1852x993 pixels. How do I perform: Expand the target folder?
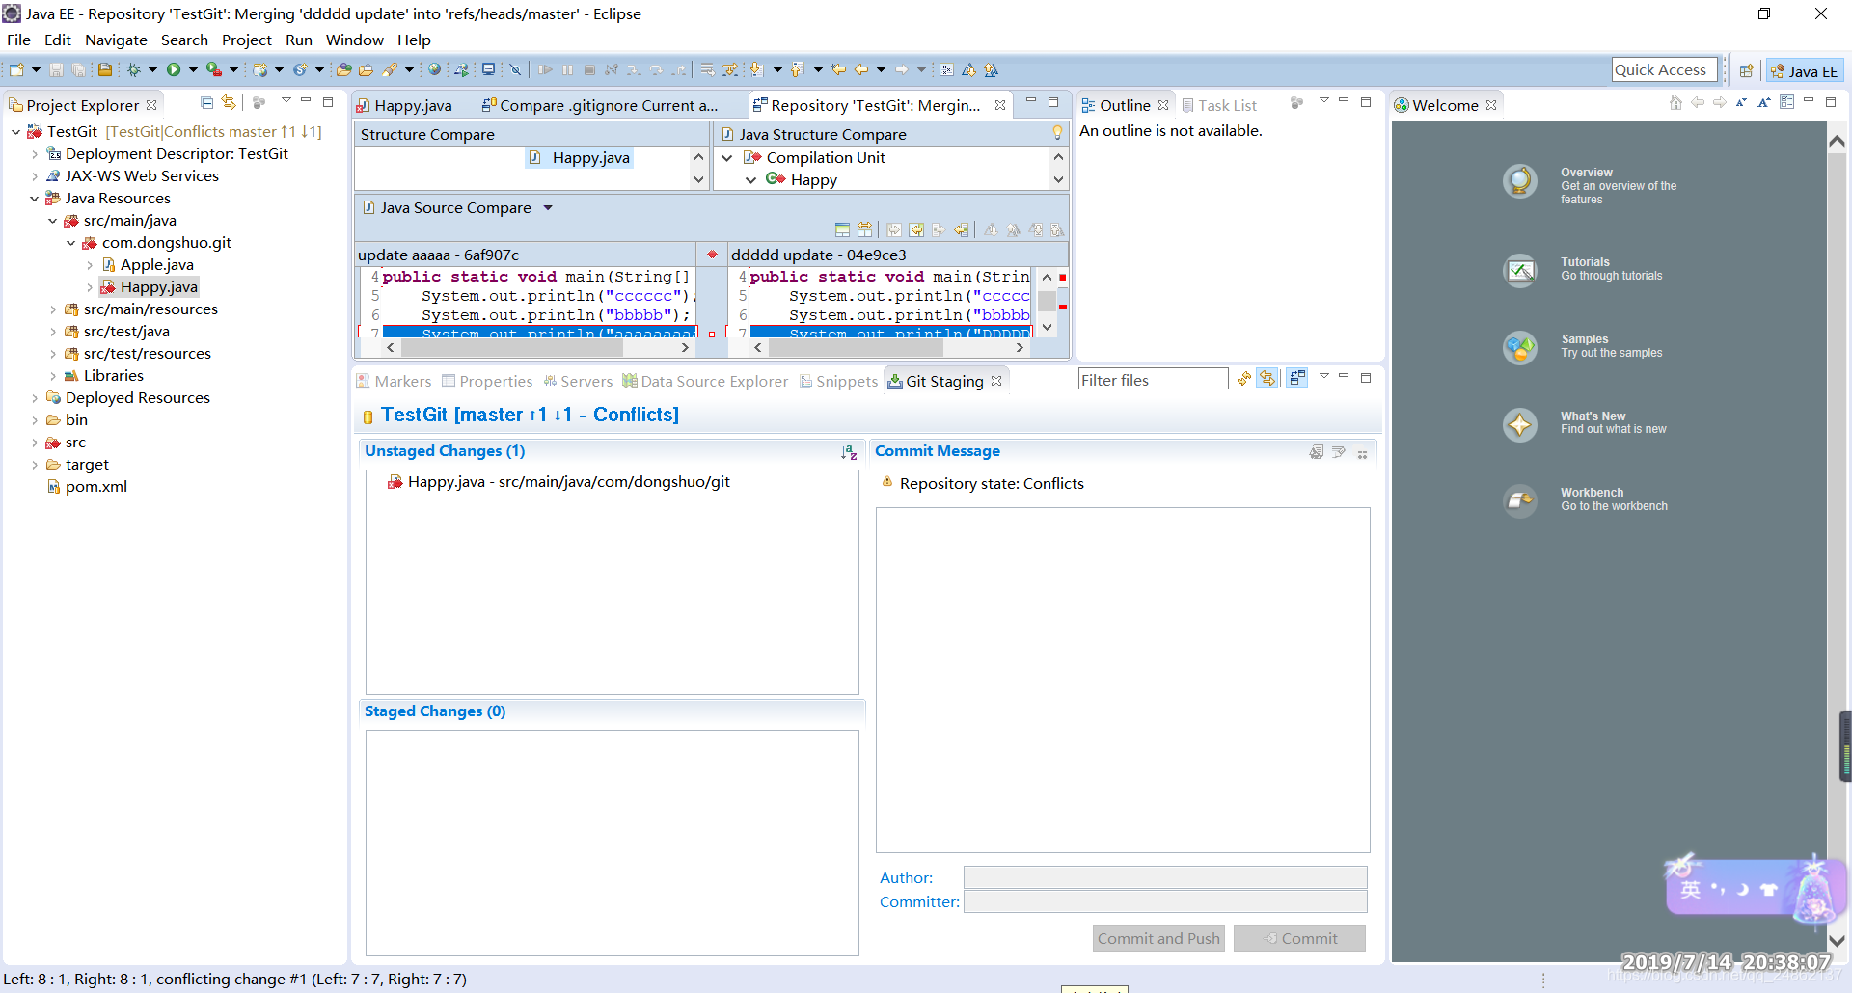[x=35, y=465]
